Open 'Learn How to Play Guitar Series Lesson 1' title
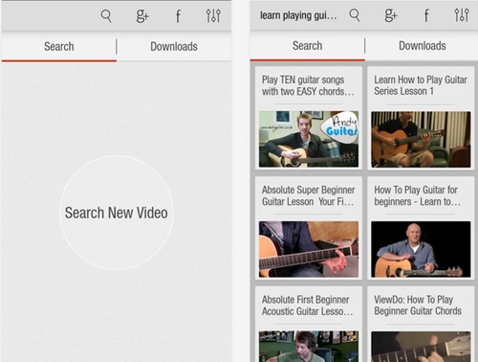Screen dimensions: 478x362 coord(421,85)
